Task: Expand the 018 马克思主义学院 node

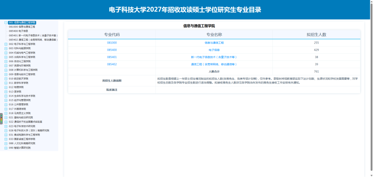Action: [x=6, y=113]
